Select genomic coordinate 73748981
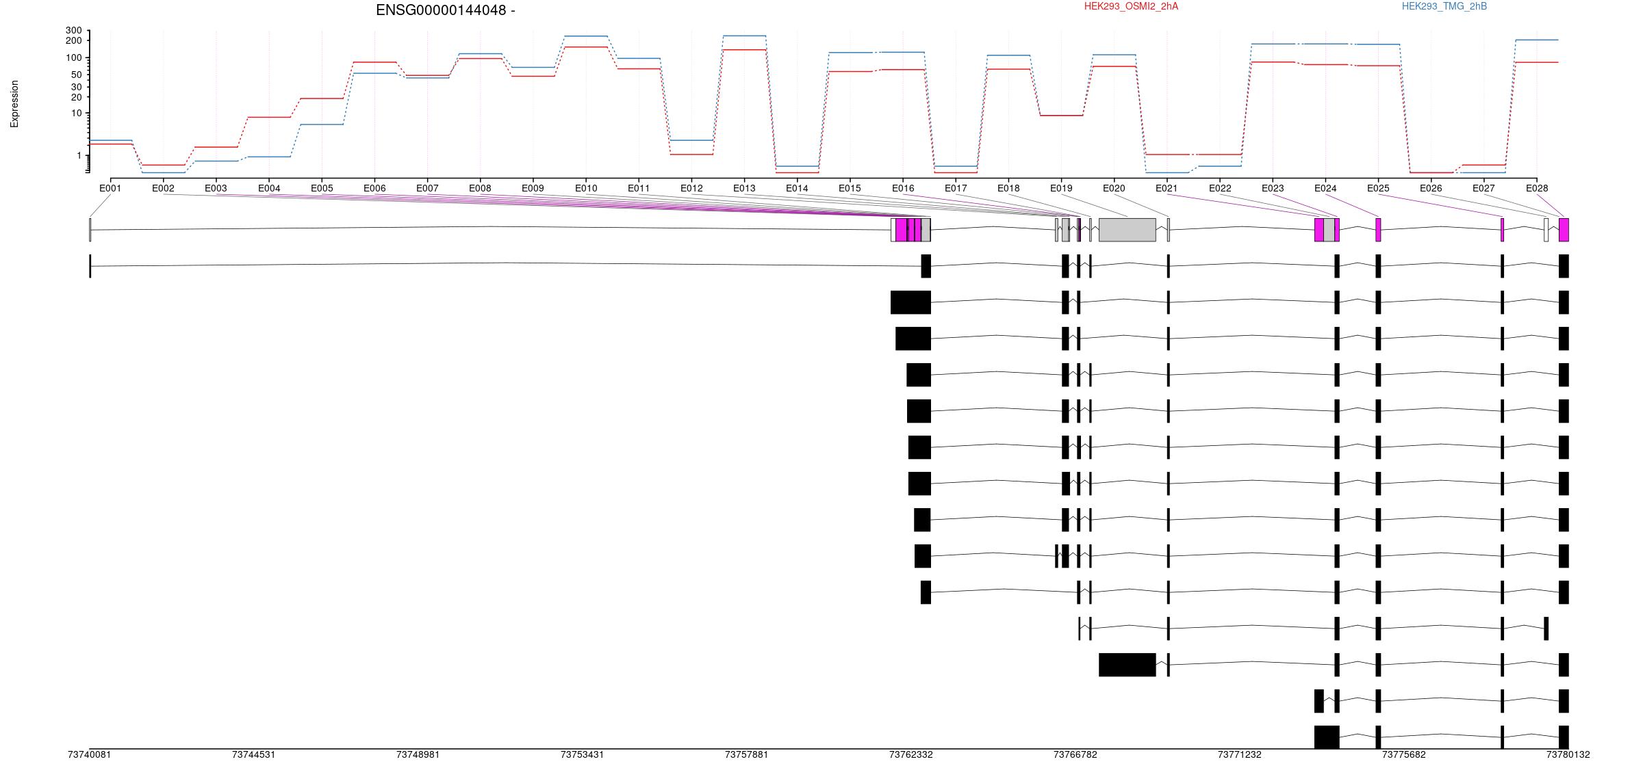Image resolution: width=1643 pixels, height=766 pixels. 418,755
